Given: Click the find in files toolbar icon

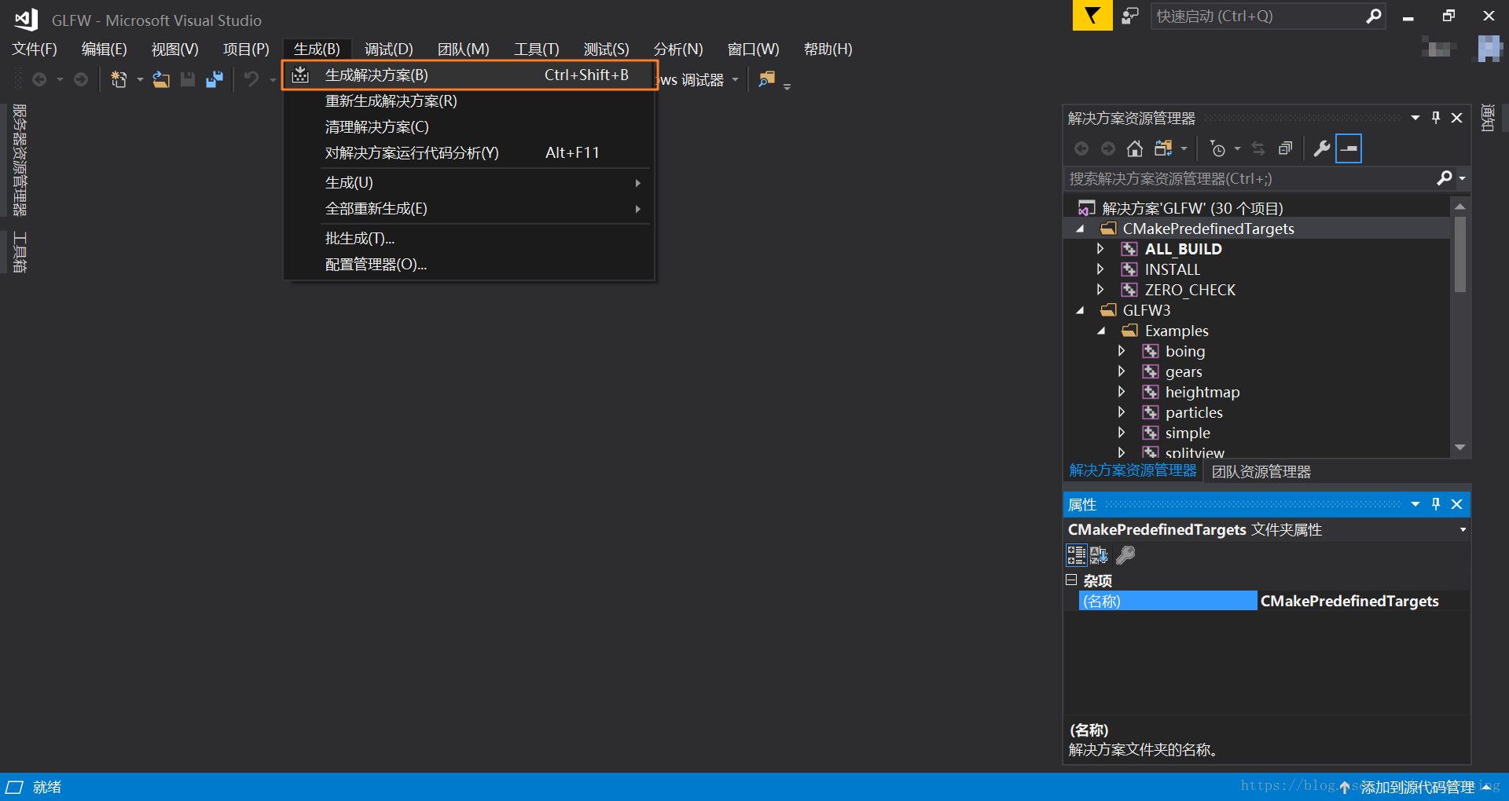Looking at the screenshot, I should 766,79.
